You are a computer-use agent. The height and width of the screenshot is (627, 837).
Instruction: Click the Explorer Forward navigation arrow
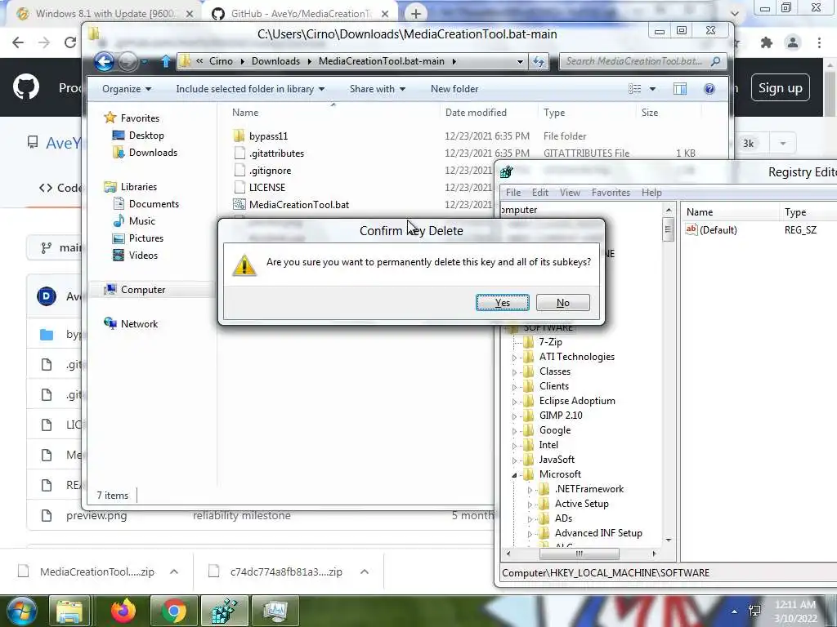pos(128,62)
